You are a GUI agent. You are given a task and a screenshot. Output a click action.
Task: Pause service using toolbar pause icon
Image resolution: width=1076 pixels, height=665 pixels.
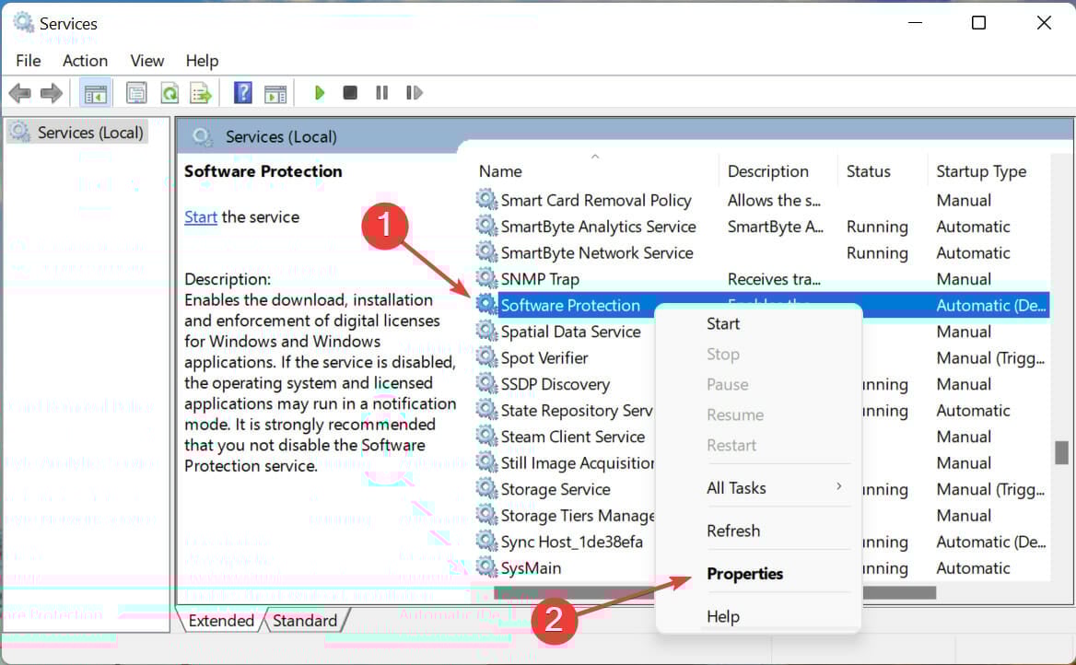[x=382, y=93]
